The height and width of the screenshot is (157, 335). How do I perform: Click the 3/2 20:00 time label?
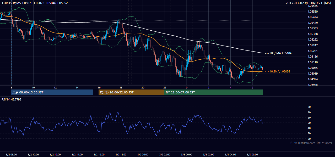click(143, 154)
